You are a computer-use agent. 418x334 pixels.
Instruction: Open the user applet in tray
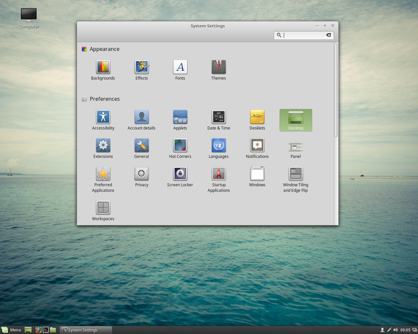tap(382, 330)
